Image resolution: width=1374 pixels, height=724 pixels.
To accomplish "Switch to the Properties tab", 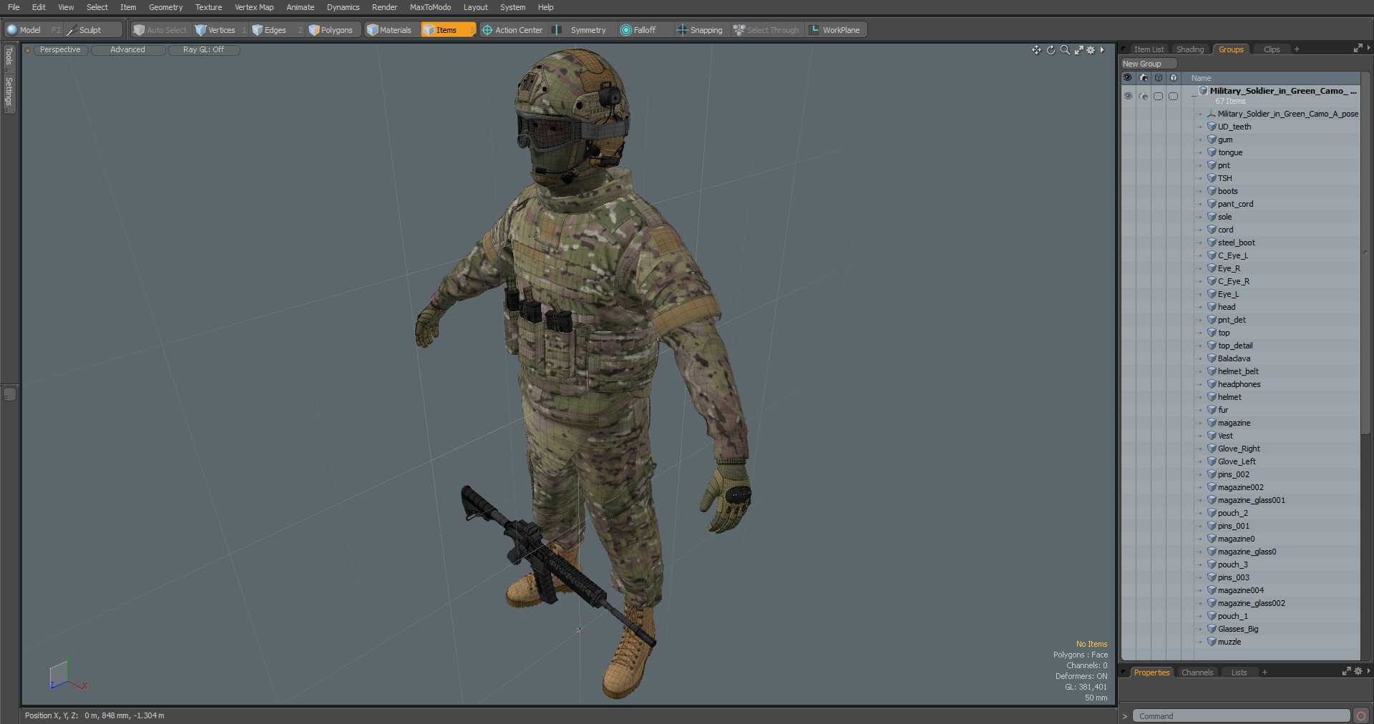I will tap(1151, 672).
